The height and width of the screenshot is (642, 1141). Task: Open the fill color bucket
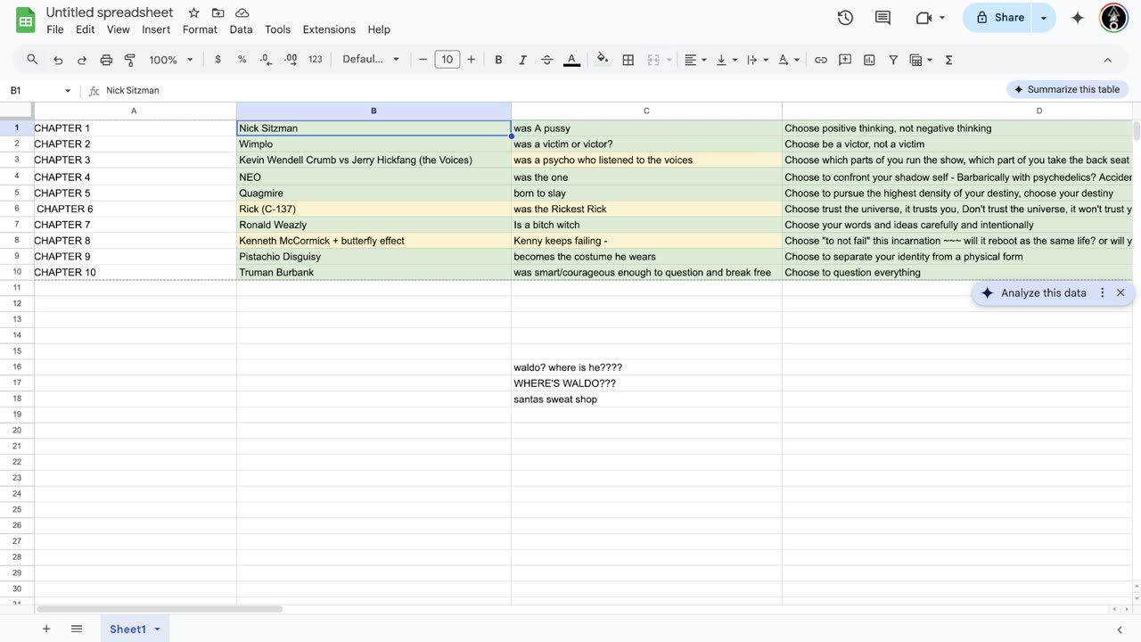603,60
